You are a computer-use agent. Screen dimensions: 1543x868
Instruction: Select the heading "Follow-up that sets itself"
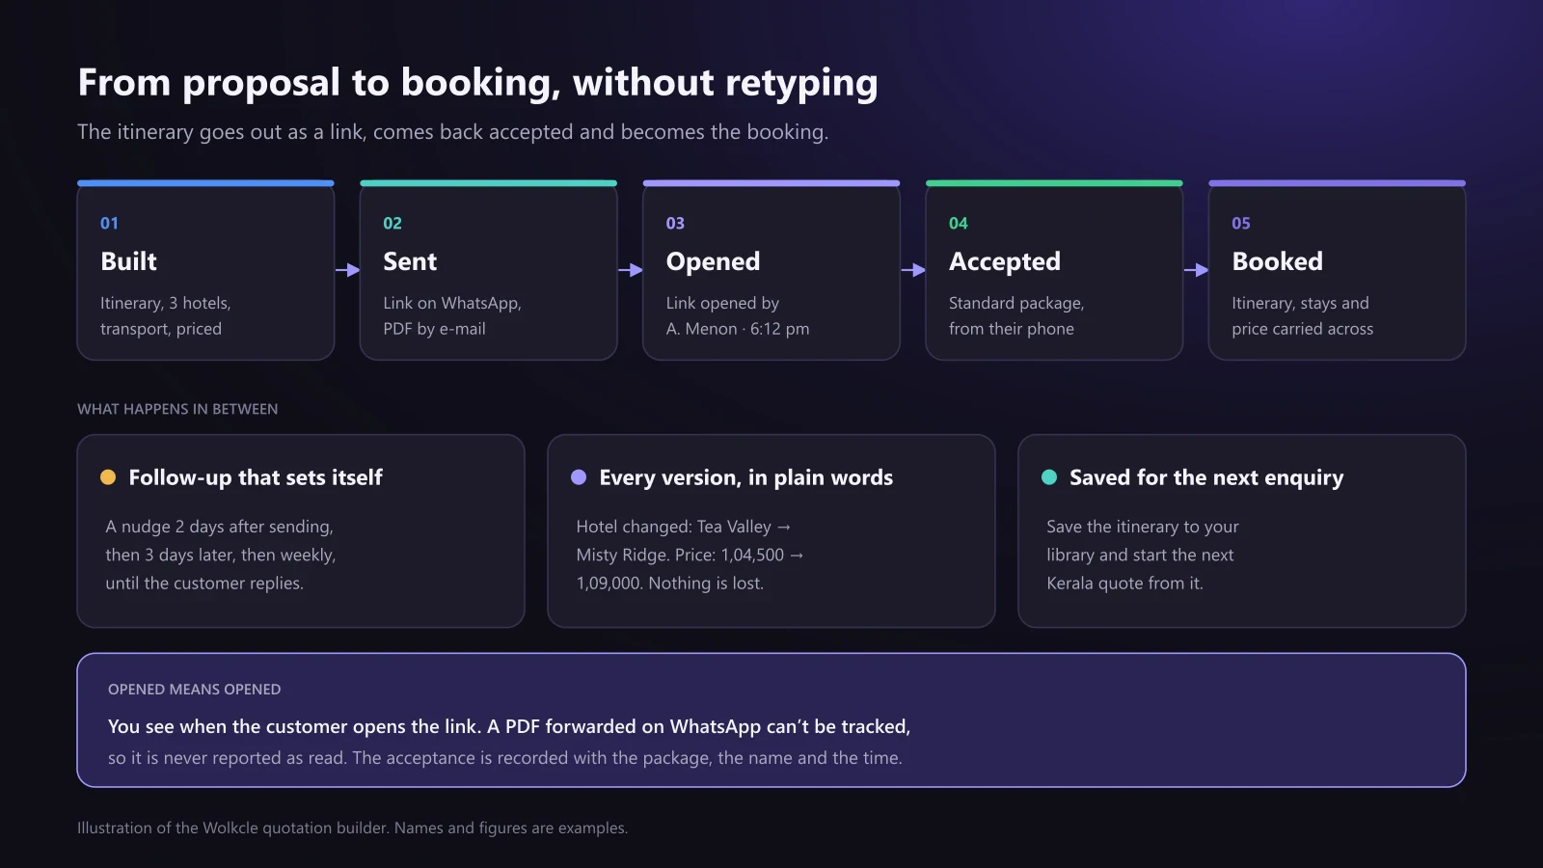pyautogui.click(x=256, y=477)
